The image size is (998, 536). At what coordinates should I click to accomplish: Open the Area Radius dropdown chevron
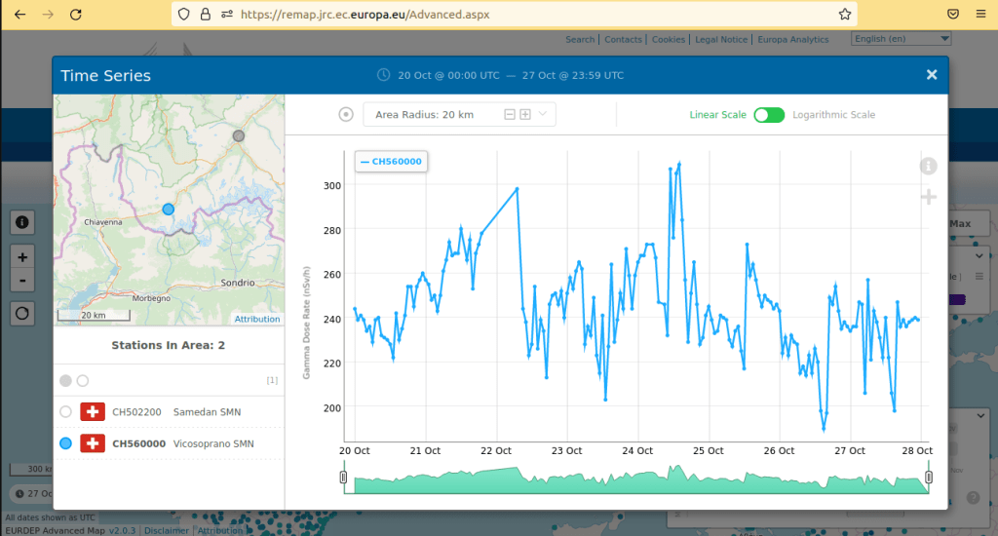[543, 115]
